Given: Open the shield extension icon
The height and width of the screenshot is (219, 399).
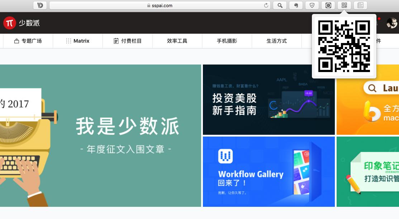Looking at the screenshot, I should tap(312, 5).
